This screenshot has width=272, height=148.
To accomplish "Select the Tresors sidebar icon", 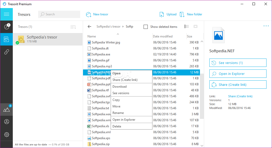I will (x=7, y=39).
